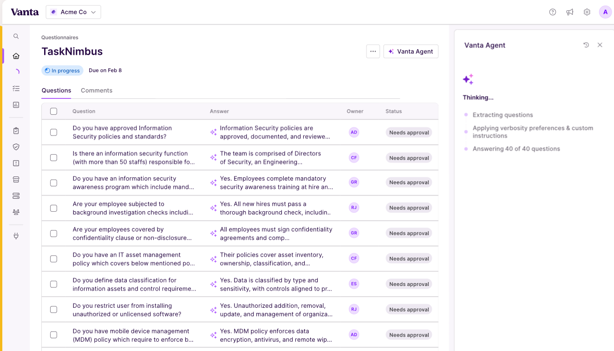Image resolution: width=614 pixels, height=351 pixels.
Task: Check the box for confidentiality clause question
Action: [x=53, y=234]
